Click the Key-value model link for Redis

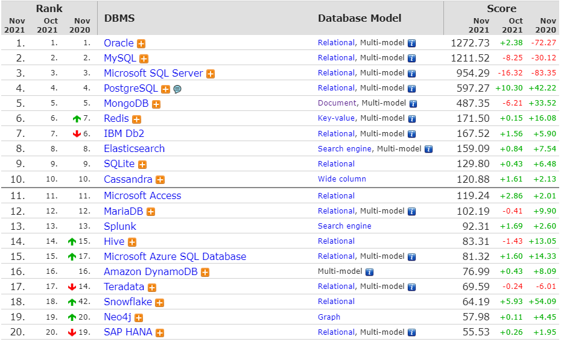click(336, 118)
